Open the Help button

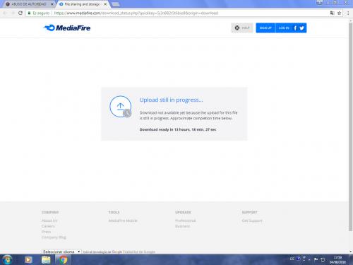[242, 28]
